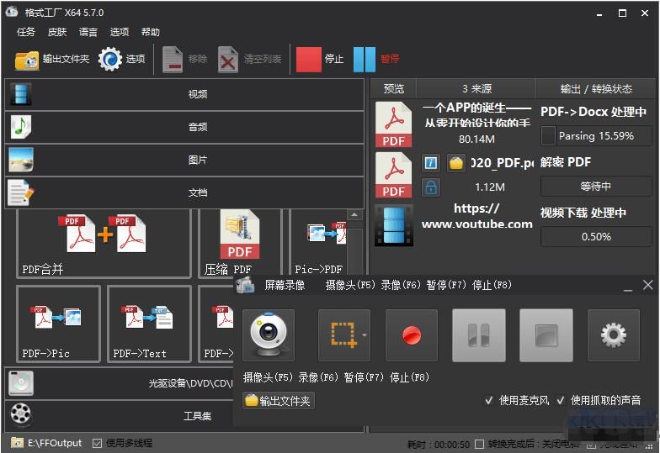Expand the 视频 category section
The width and height of the screenshot is (660, 453).
tap(184, 94)
